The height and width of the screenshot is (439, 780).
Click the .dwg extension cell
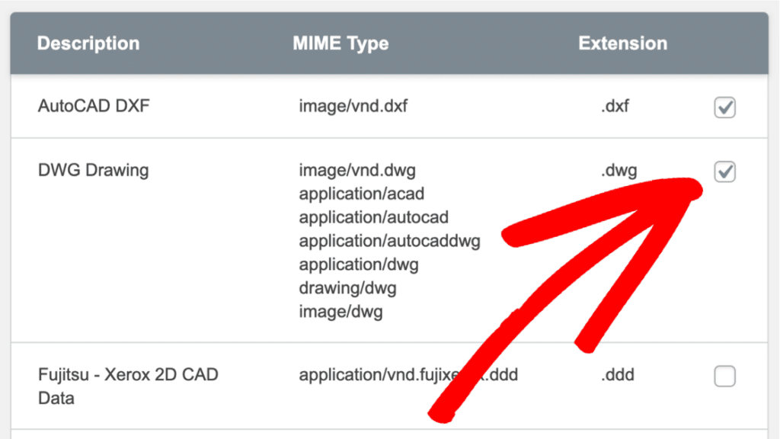[x=619, y=170]
